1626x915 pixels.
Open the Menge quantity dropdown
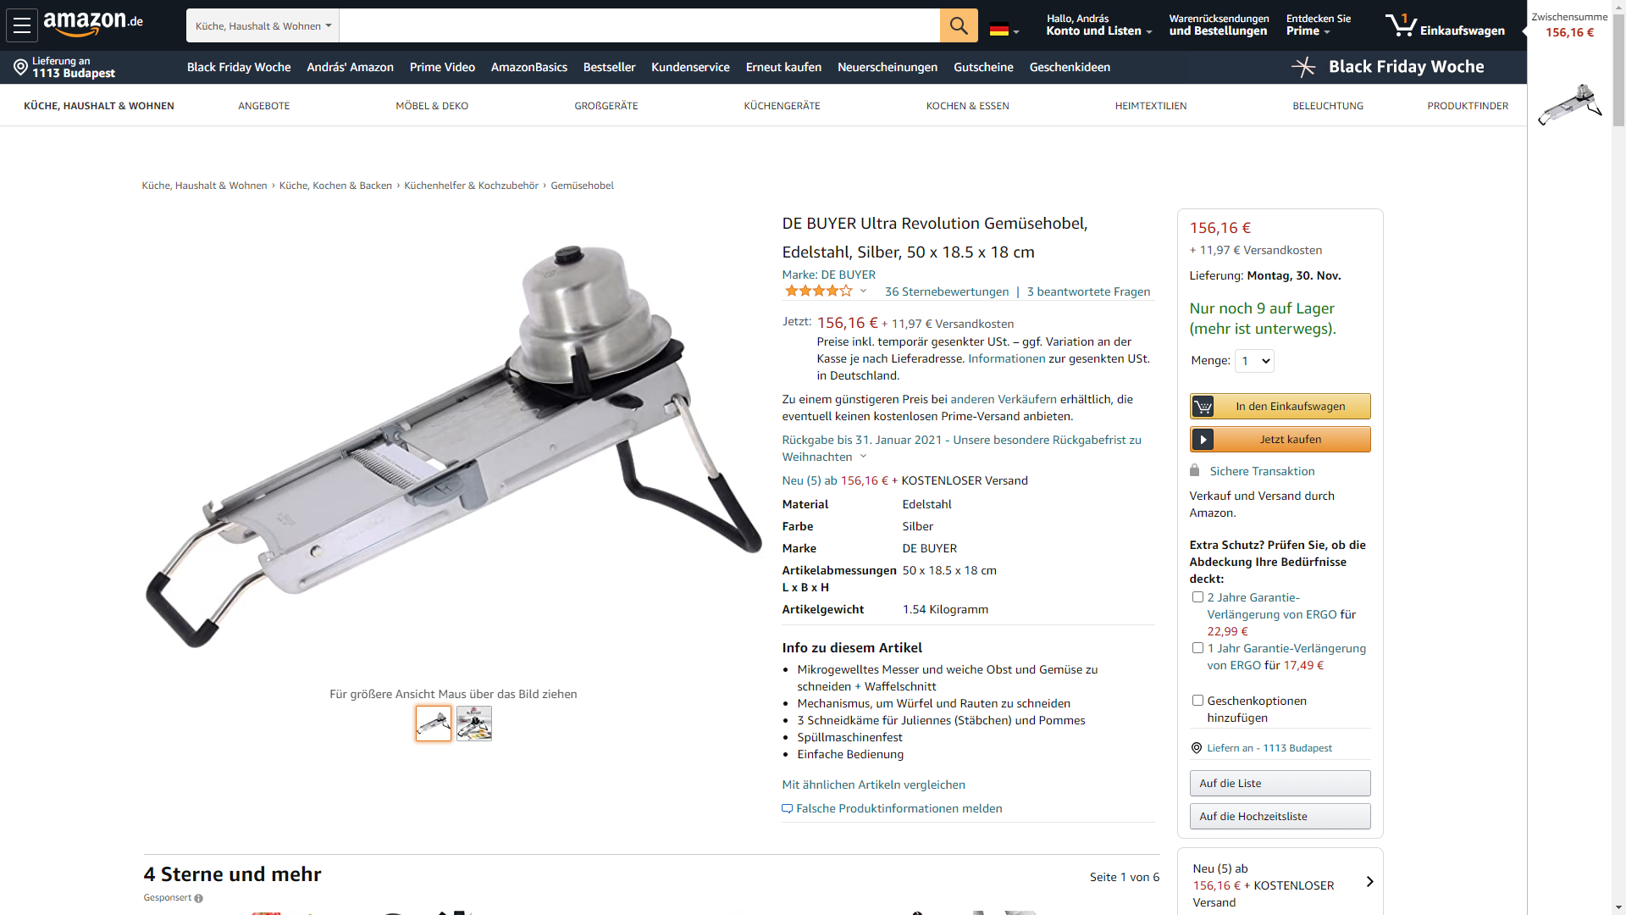(x=1254, y=361)
